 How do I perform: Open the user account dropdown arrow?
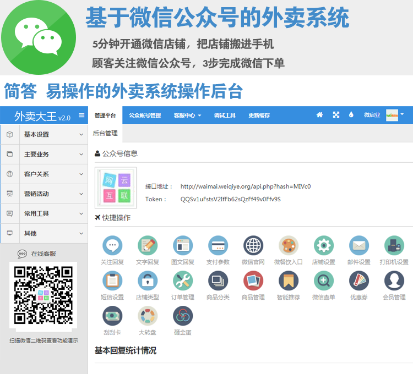[x=402, y=114]
